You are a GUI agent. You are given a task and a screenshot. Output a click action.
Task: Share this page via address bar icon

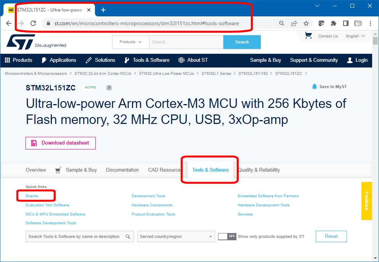pyautogui.click(x=294, y=23)
